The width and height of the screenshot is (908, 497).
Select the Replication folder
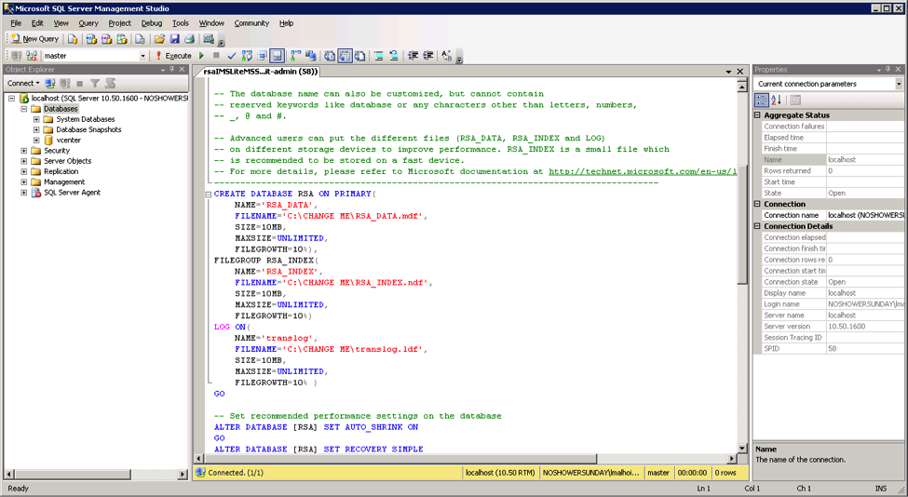(61, 171)
